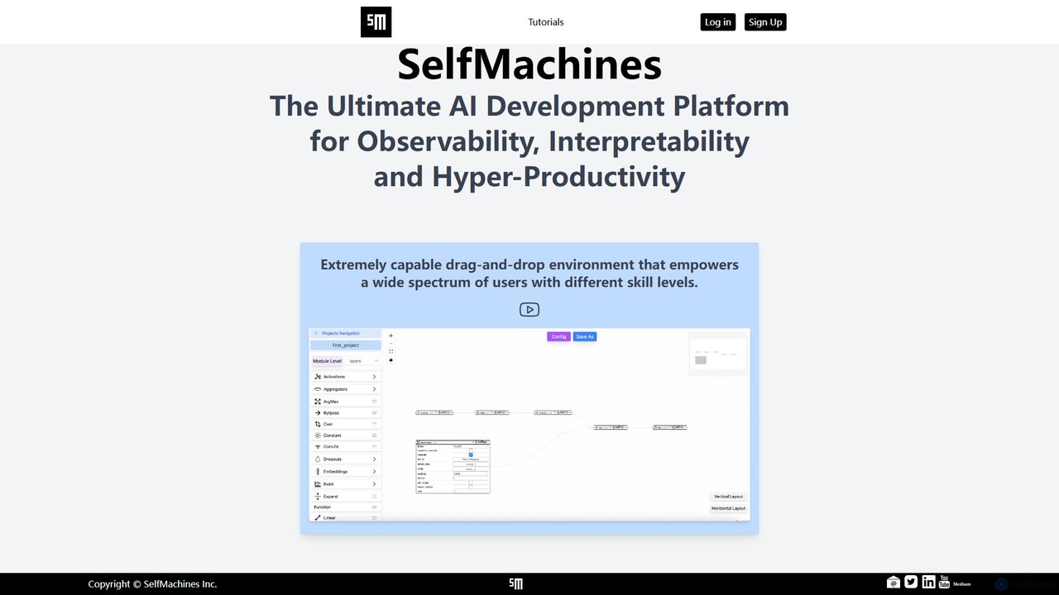The image size is (1059, 595).
Task: Click the ArgMax module icon
Action: [318, 402]
